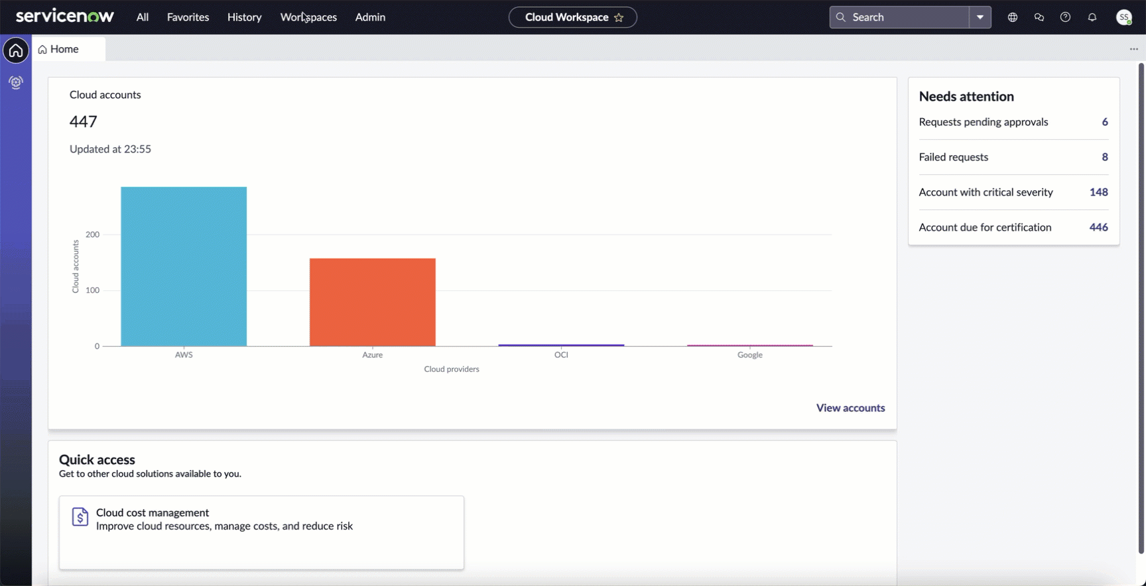1146x586 pixels.
Task: Open the Admin menu
Action: point(370,17)
